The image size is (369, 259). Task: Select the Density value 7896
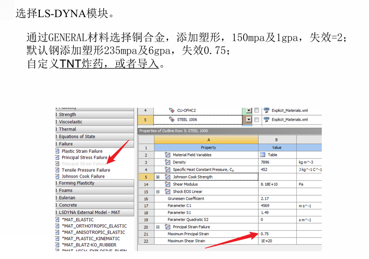265,162
